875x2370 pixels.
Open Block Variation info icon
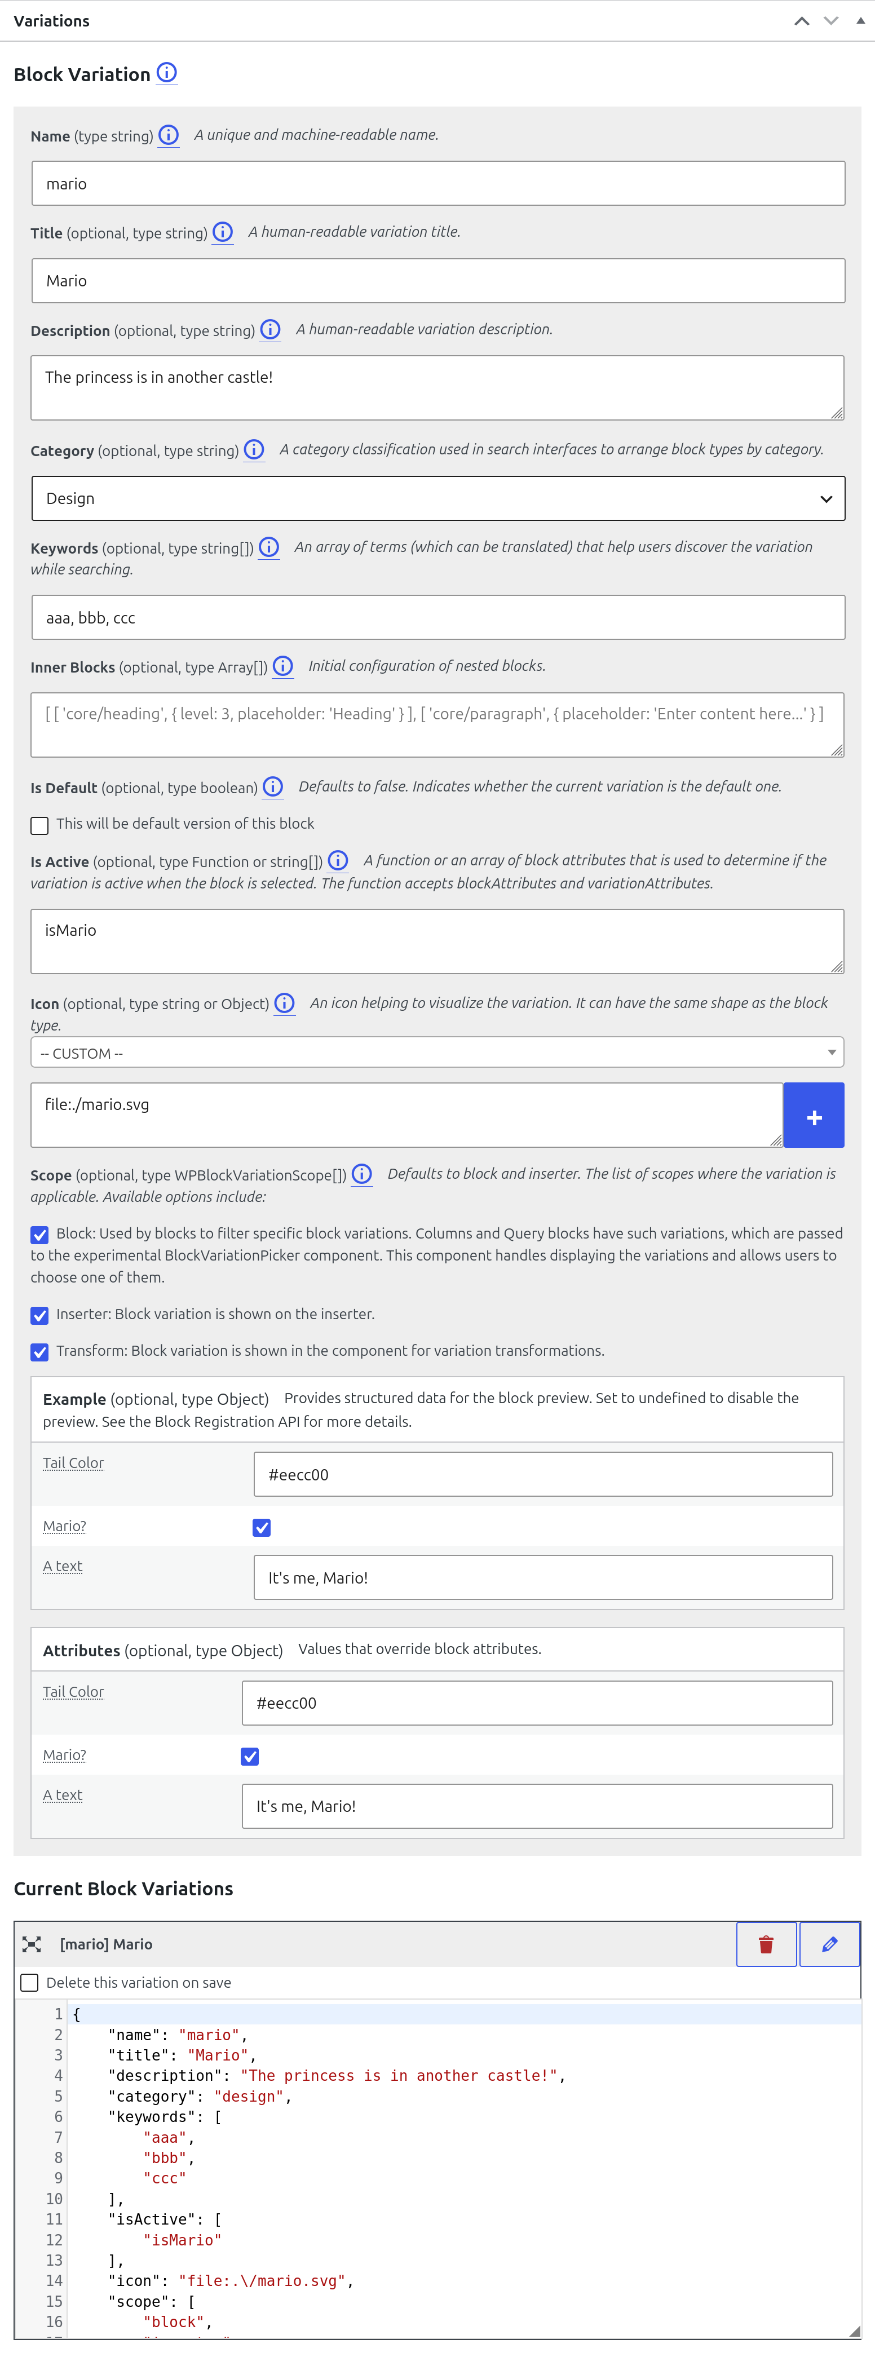(x=166, y=73)
